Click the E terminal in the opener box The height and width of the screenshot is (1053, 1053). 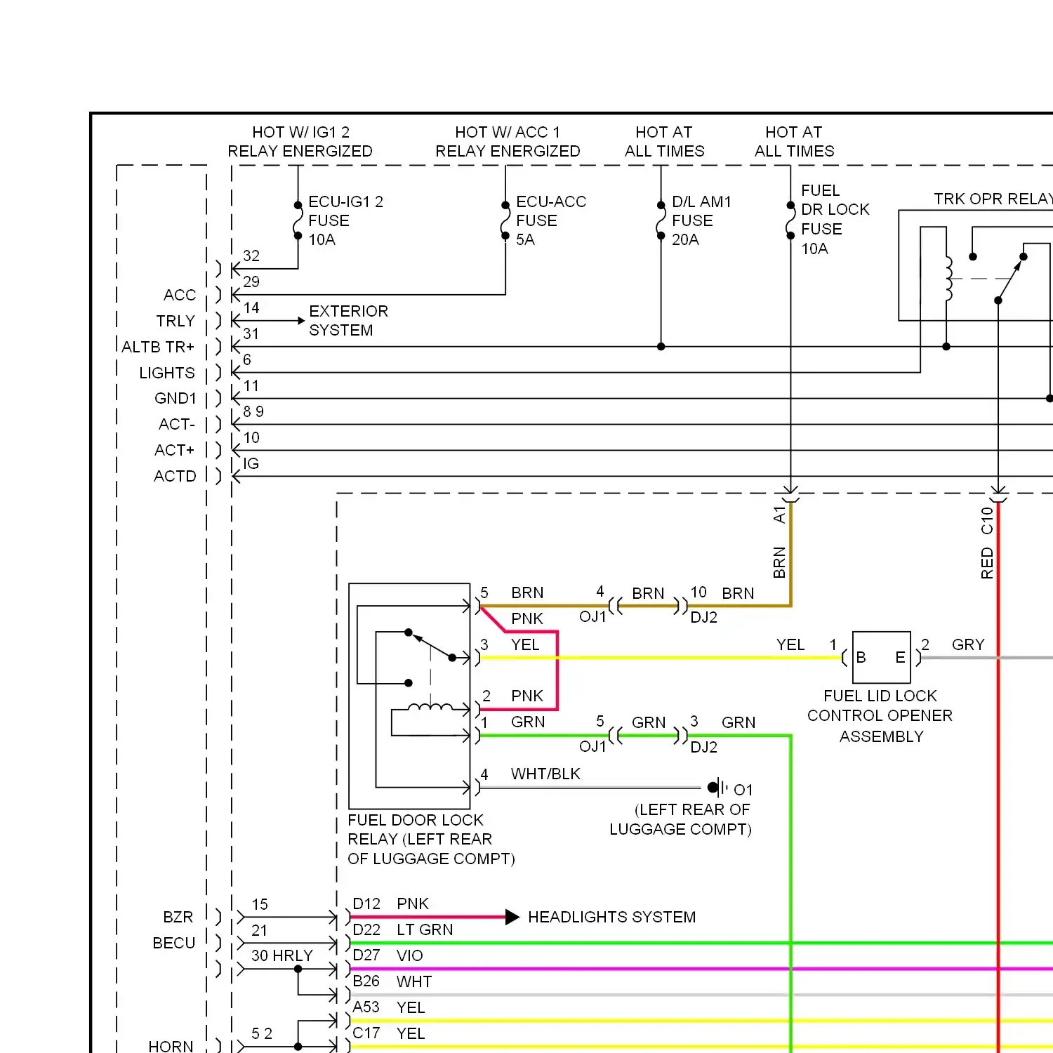point(900,658)
